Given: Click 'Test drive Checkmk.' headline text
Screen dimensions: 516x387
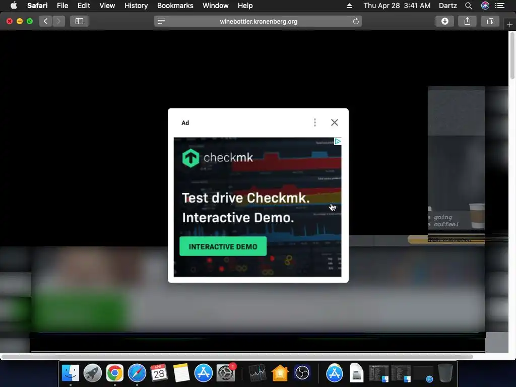Looking at the screenshot, I should coord(246,198).
